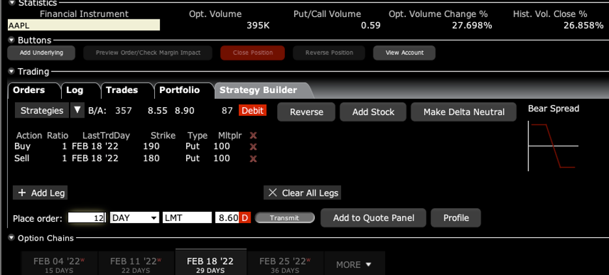Click the Reverse strategy button

[306, 112]
